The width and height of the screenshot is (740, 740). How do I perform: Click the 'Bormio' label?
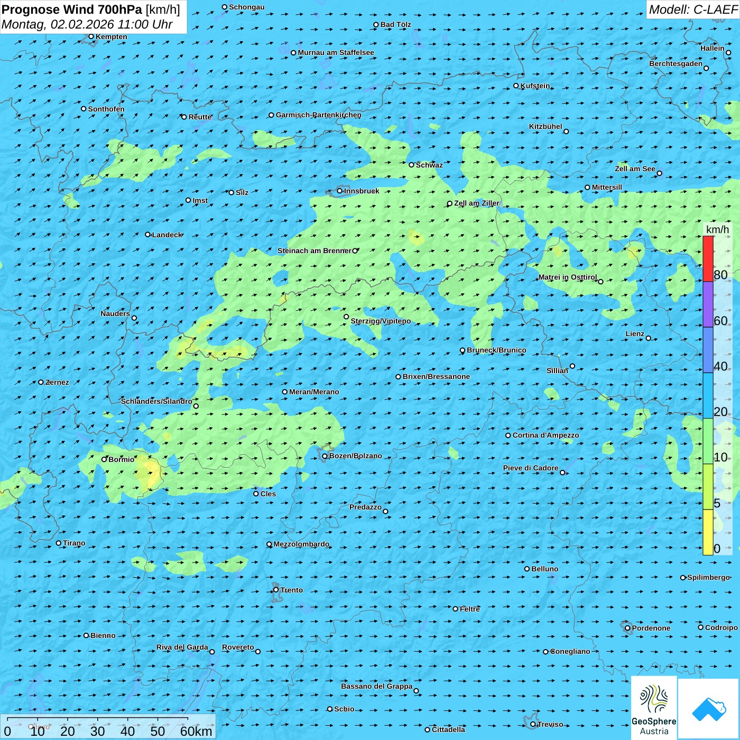click(121, 459)
